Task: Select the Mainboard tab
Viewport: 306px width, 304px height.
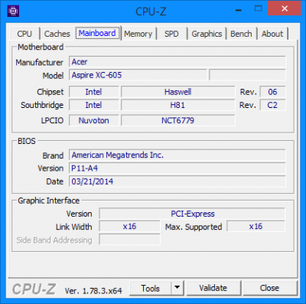Action: (98, 33)
